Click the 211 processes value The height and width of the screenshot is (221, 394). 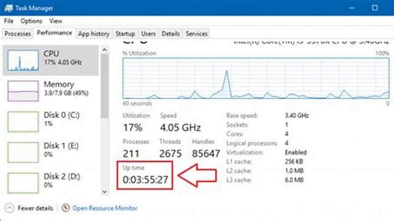point(131,153)
